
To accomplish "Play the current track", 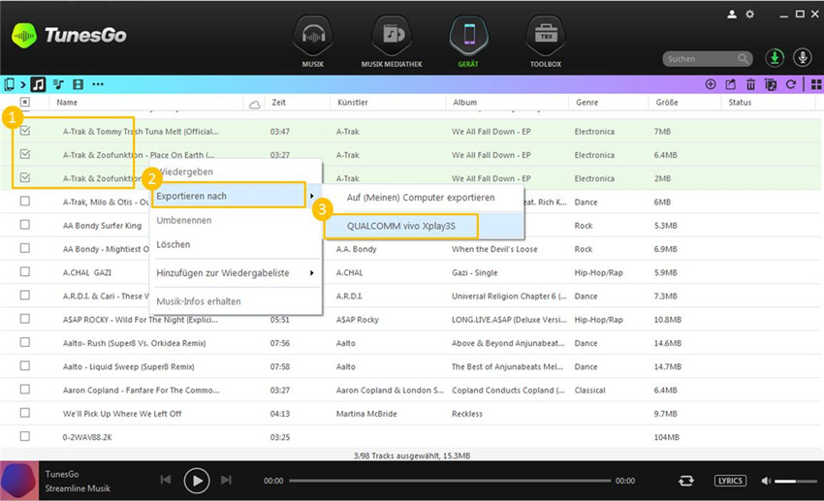I will tap(197, 481).
